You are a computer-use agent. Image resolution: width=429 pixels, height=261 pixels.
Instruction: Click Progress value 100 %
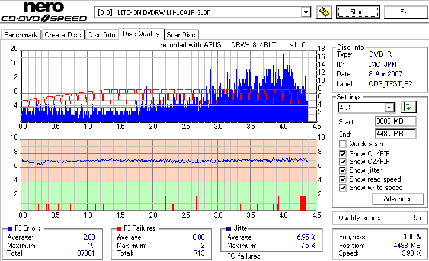[412, 237]
